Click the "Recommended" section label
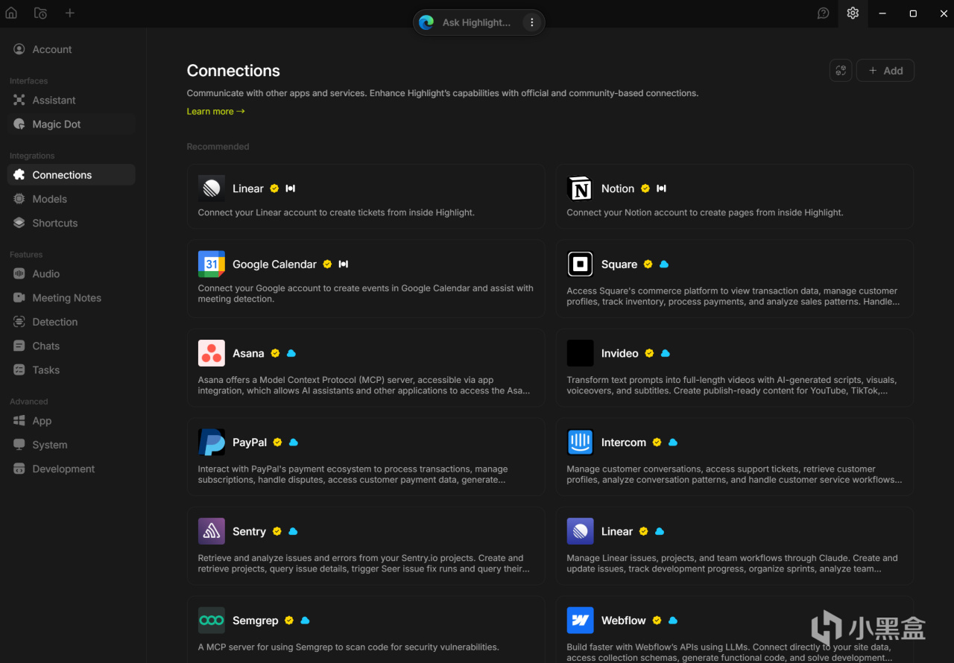This screenshot has width=954, height=663. tap(218, 147)
